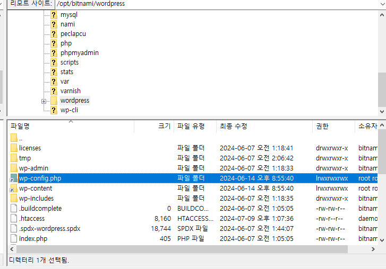The width and height of the screenshot is (386, 269).
Task: Select the index.php file name
Action: 33,239
